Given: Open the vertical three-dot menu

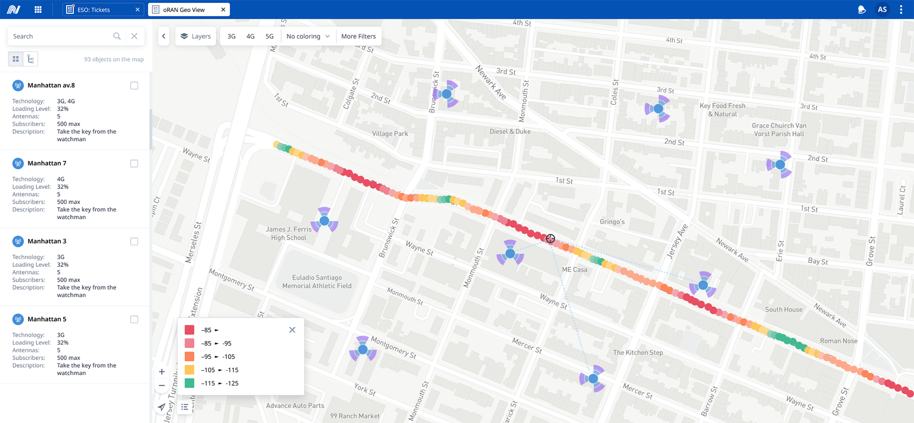Looking at the screenshot, I should click(x=901, y=10).
